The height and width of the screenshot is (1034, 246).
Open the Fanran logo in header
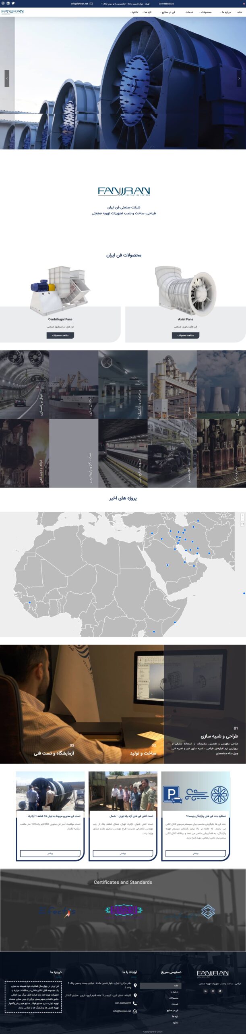[12, 12]
